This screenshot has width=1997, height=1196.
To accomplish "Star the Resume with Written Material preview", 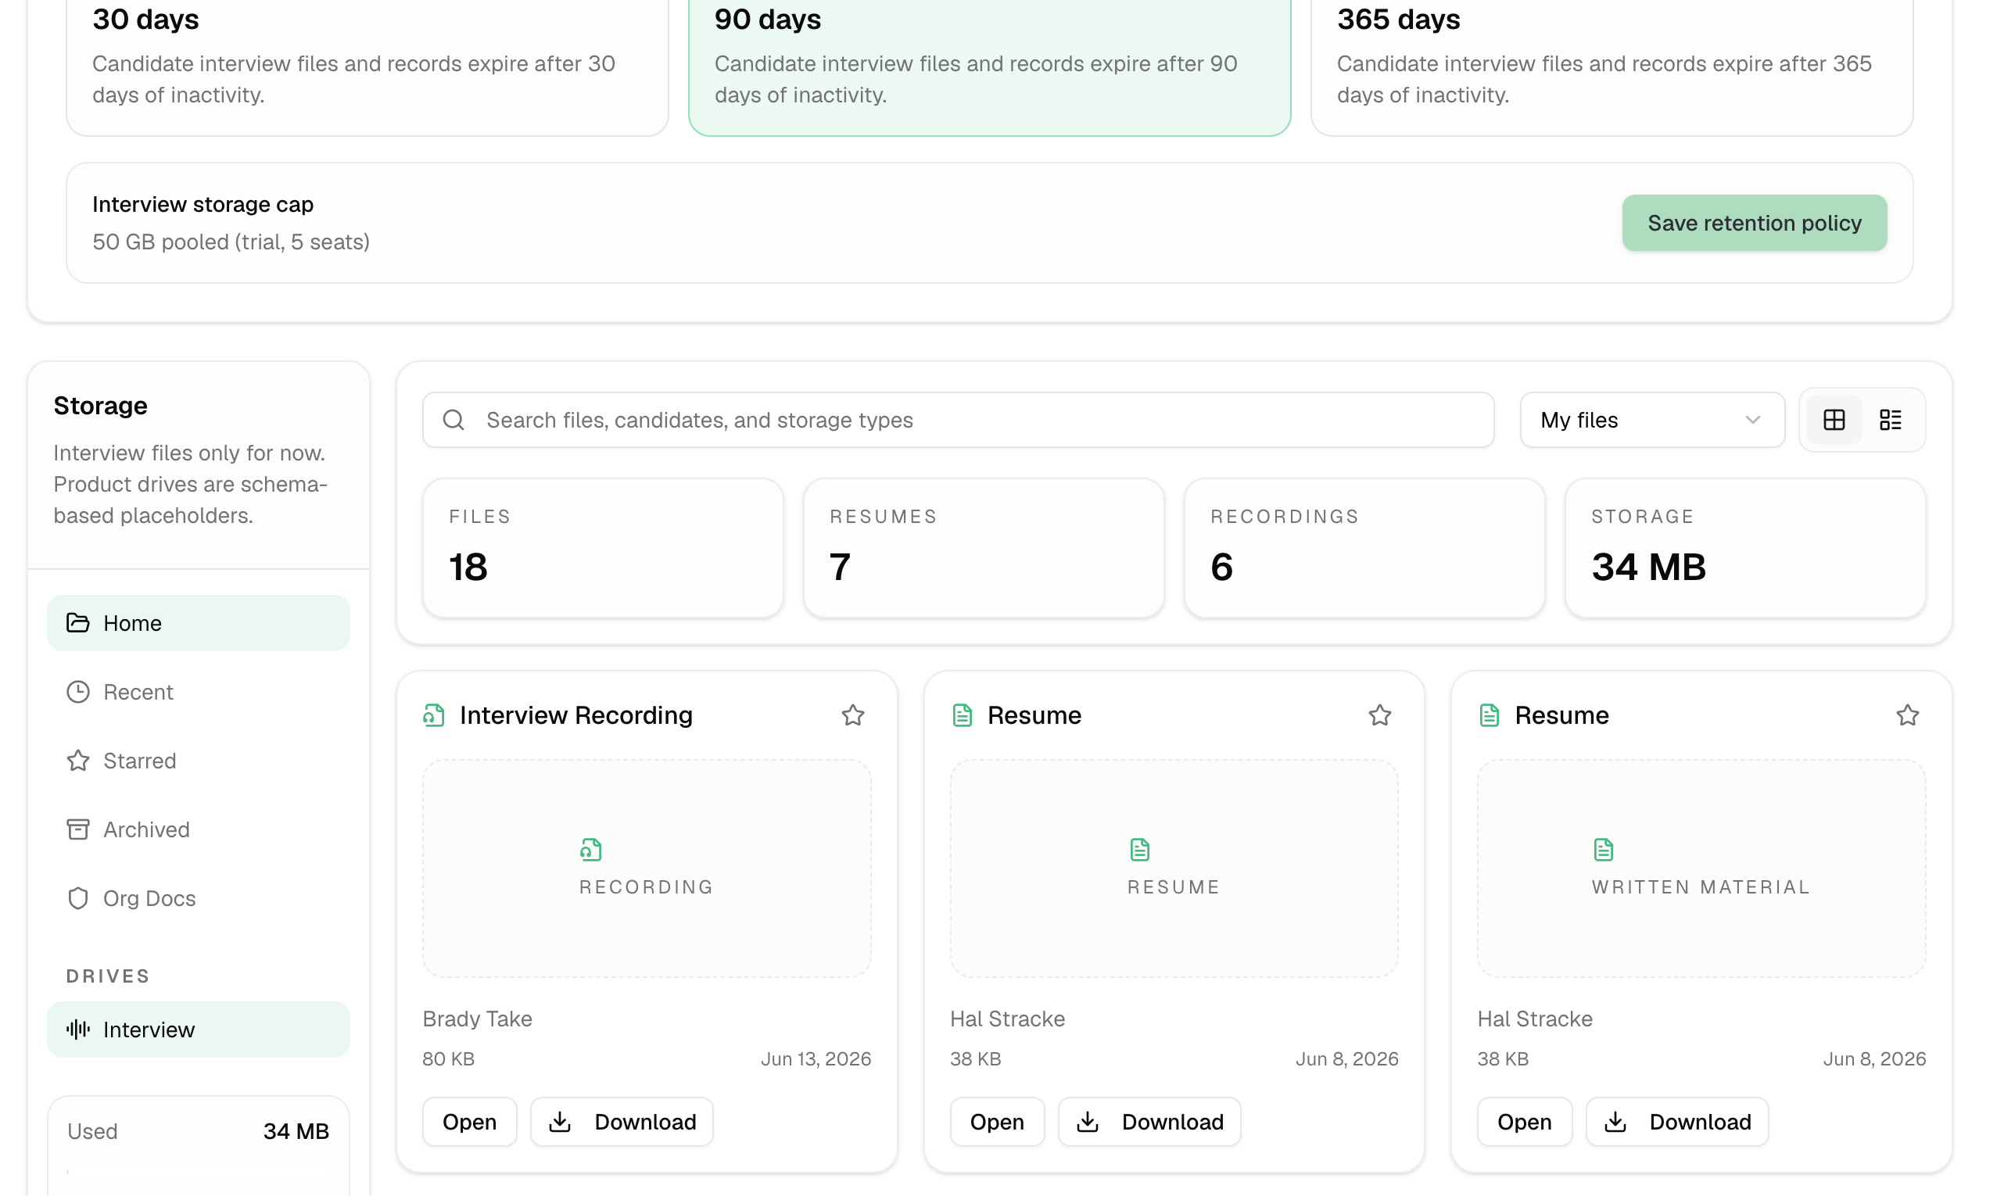I will click(1907, 714).
